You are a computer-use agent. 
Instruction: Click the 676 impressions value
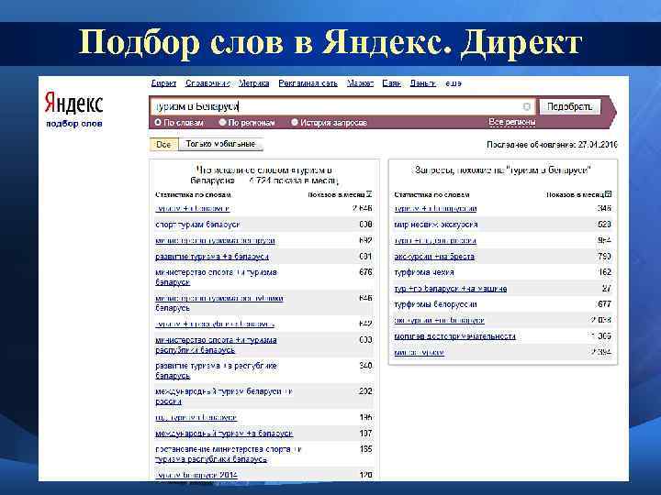tap(365, 272)
